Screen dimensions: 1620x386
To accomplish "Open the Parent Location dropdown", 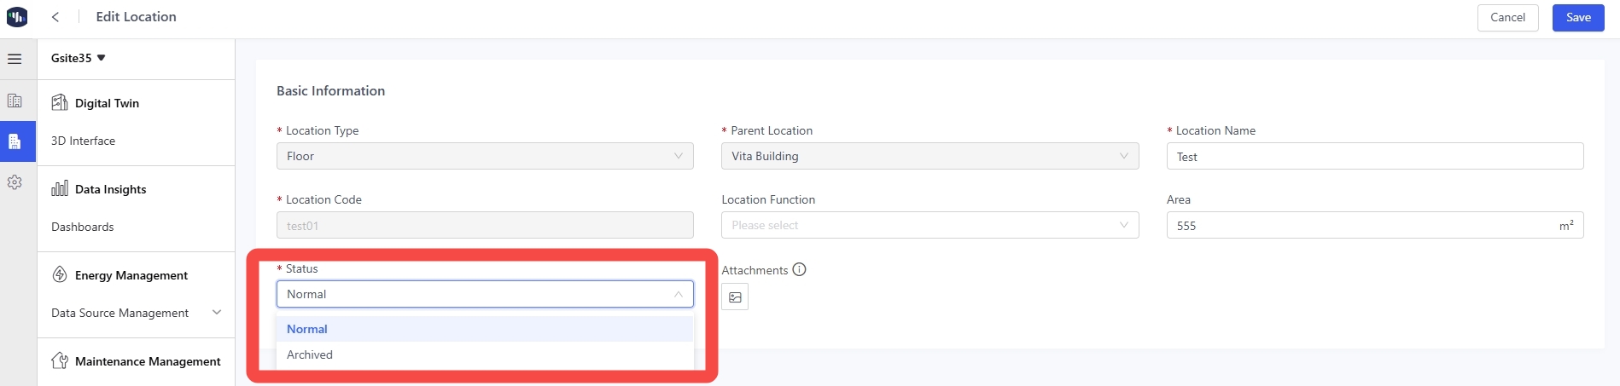I will pos(929,156).
